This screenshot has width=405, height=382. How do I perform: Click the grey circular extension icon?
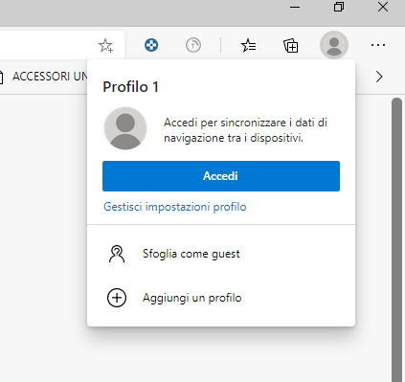point(193,45)
